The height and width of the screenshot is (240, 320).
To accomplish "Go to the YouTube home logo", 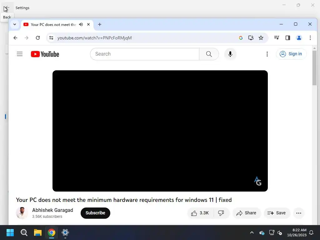I will click(45, 54).
